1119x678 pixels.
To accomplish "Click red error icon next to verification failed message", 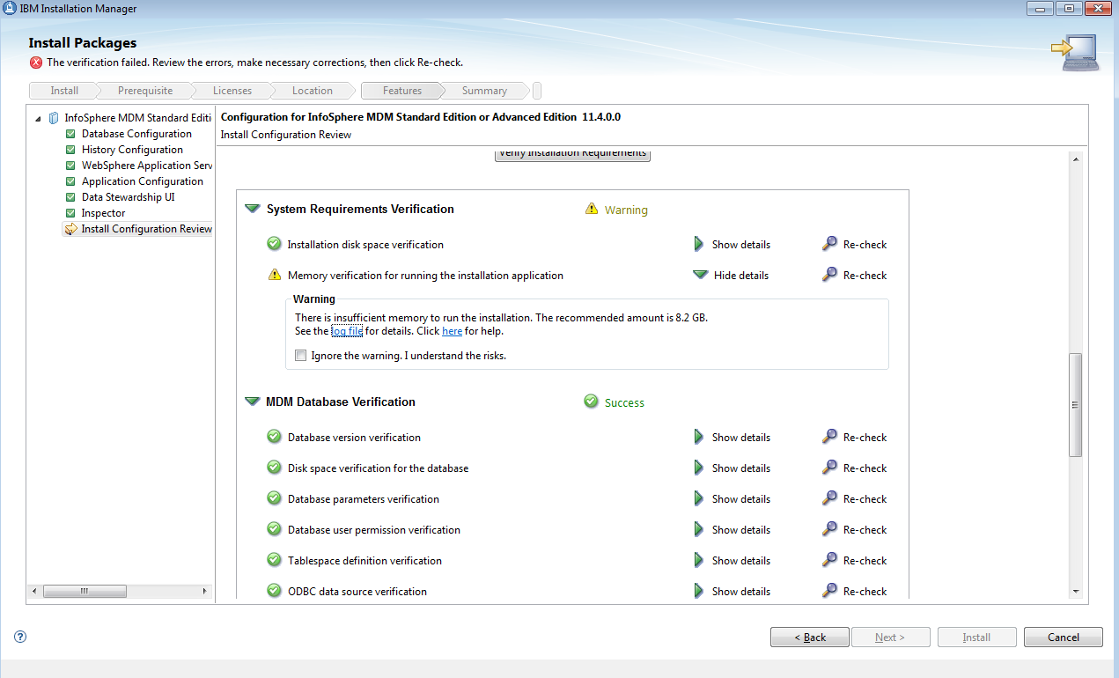I will click(x=36, y=63).
